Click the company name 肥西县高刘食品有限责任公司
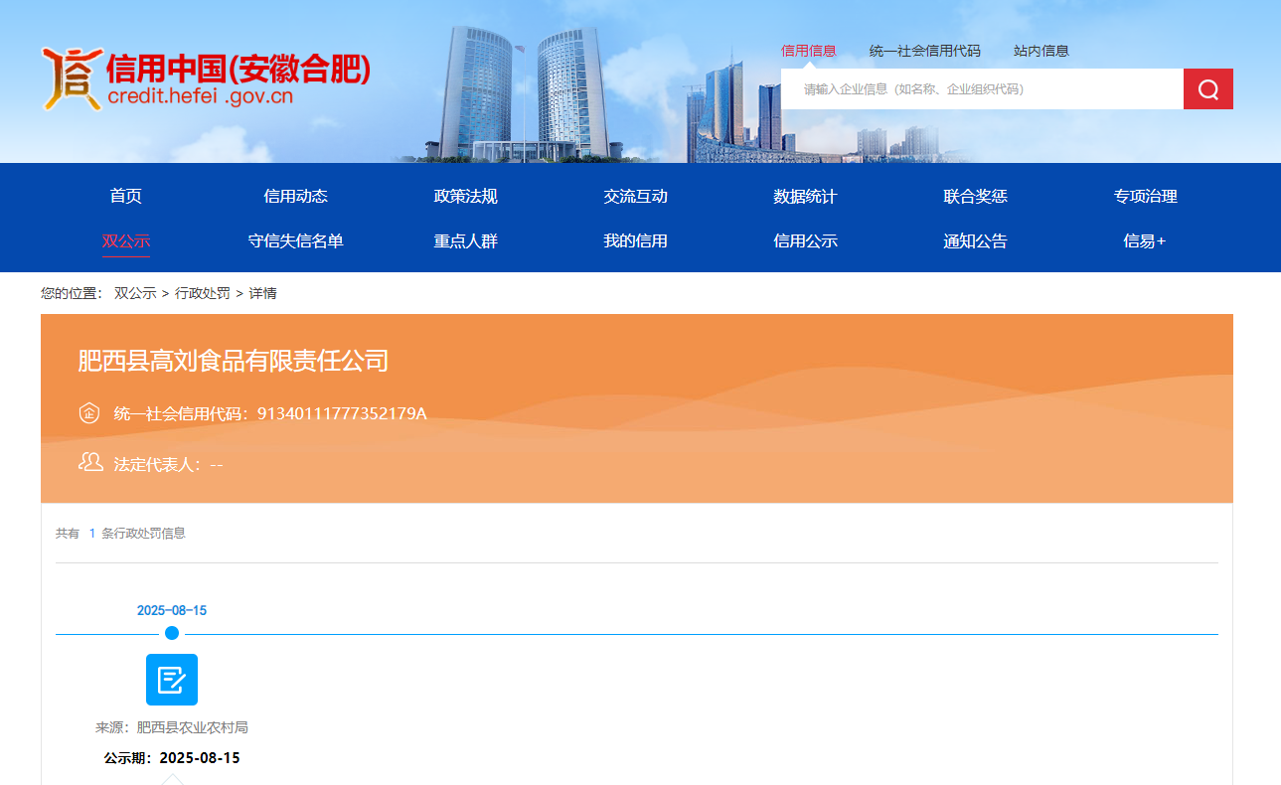 tap(234, 361)
